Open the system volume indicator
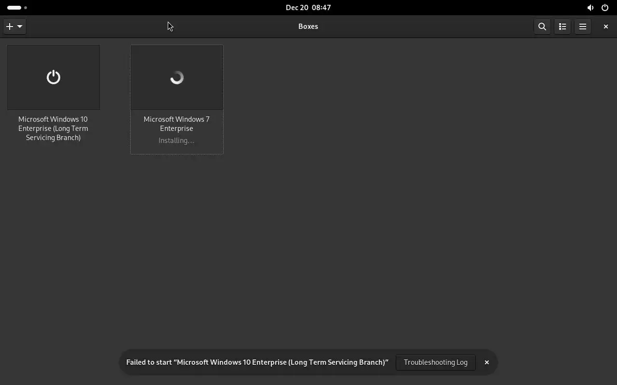Image resolution: width=617 pixels, height=385 pixels. 590,8
